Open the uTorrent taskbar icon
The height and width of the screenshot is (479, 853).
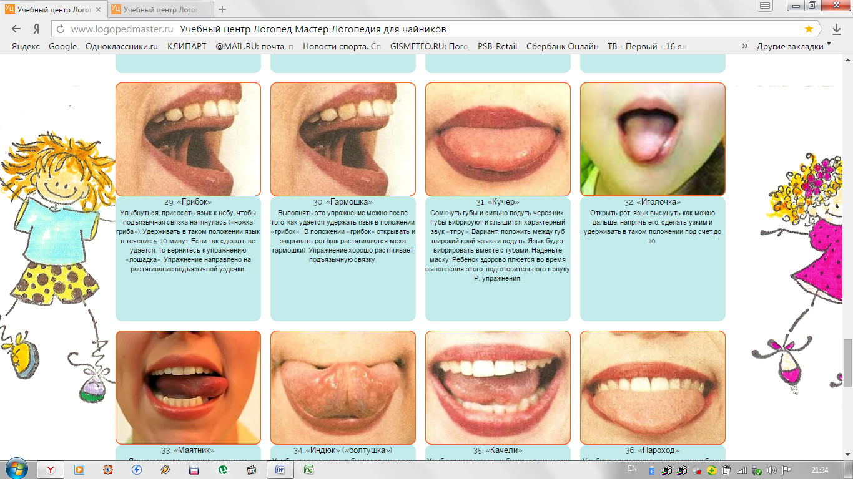(x=223, y=470)
